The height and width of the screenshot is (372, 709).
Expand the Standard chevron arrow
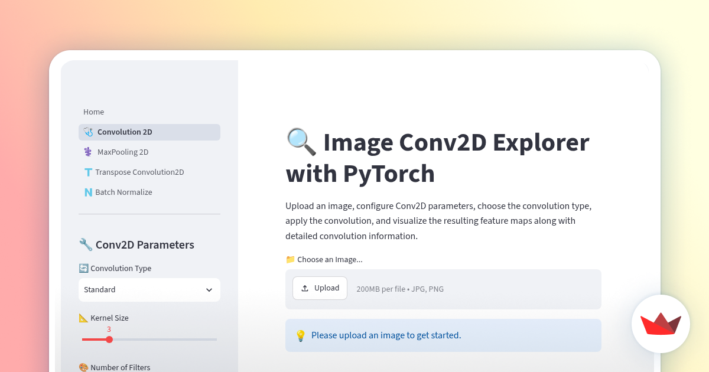(209, 290)
